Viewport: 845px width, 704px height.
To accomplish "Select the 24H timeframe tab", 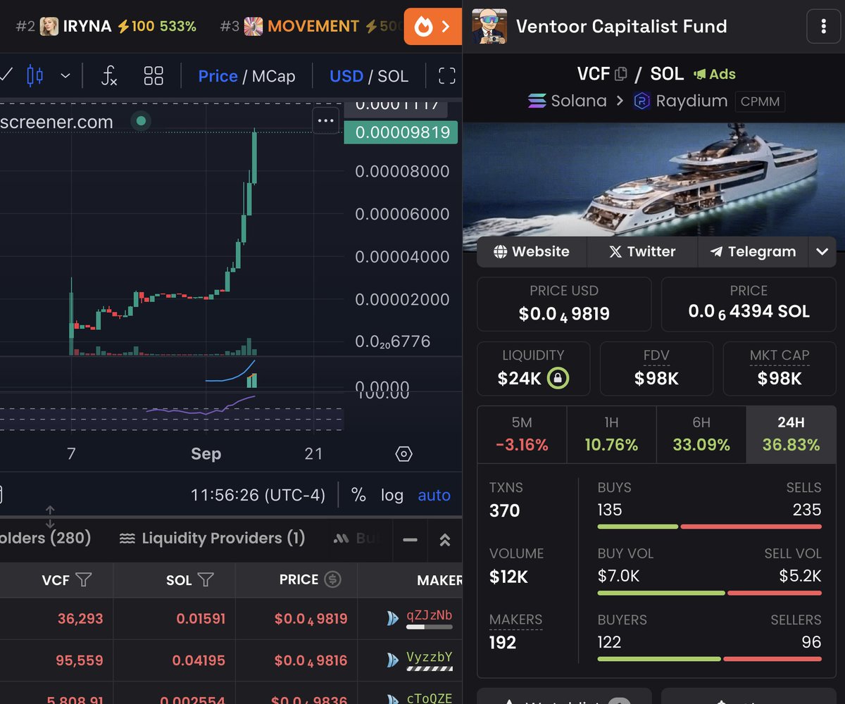I will pos(791,434).
